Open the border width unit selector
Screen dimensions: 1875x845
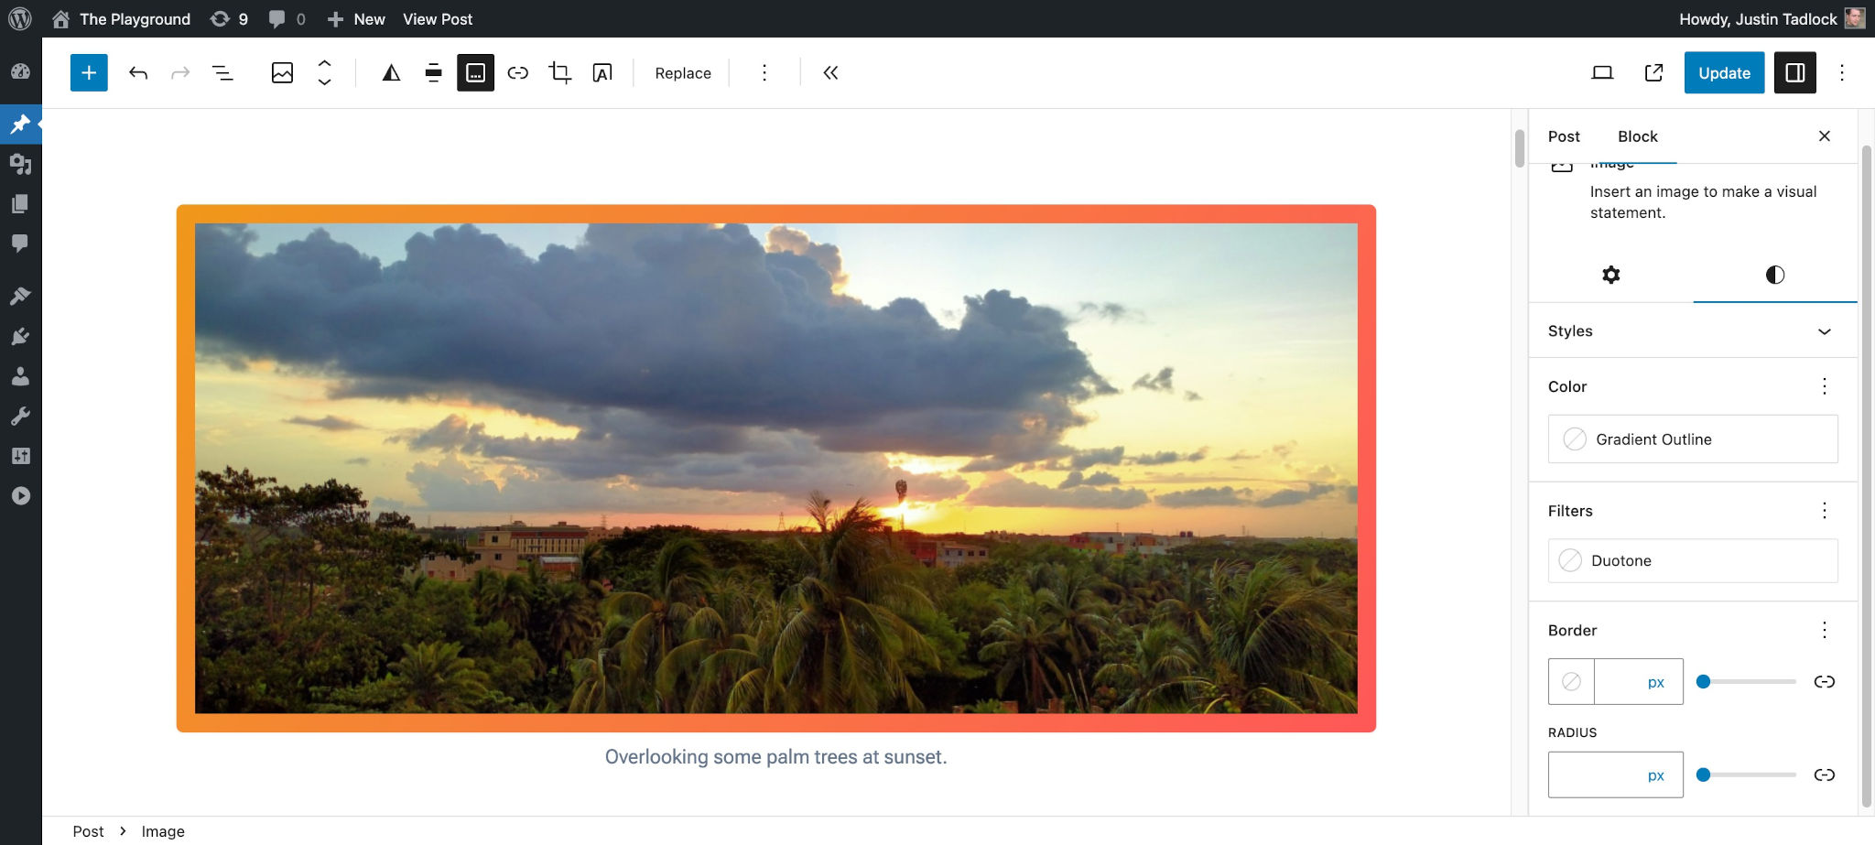click(x=1655, y=681)
